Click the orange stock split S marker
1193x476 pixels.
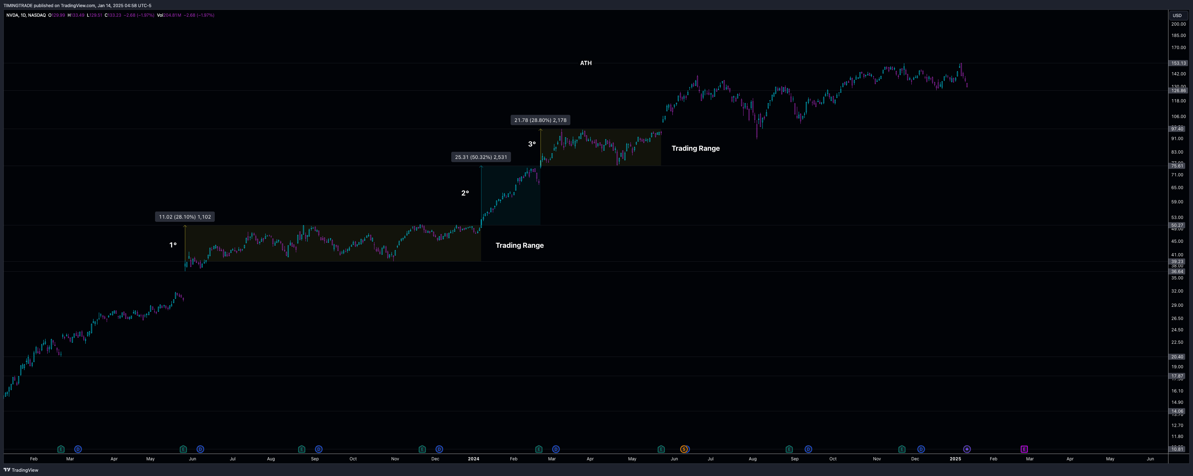point(683,449)
